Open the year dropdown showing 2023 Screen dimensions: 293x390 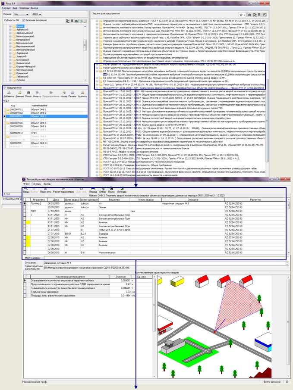tap(38, 14)
